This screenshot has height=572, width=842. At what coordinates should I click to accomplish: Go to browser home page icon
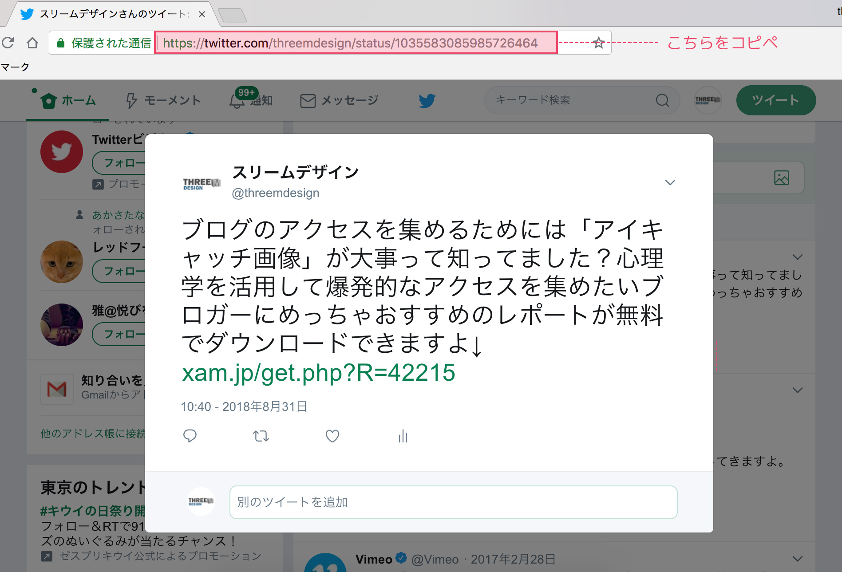tap(32, 43)
